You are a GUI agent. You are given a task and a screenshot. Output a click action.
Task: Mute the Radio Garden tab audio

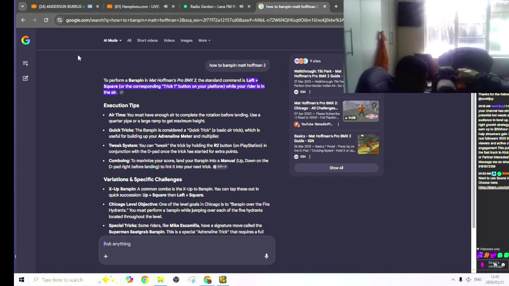241,6
